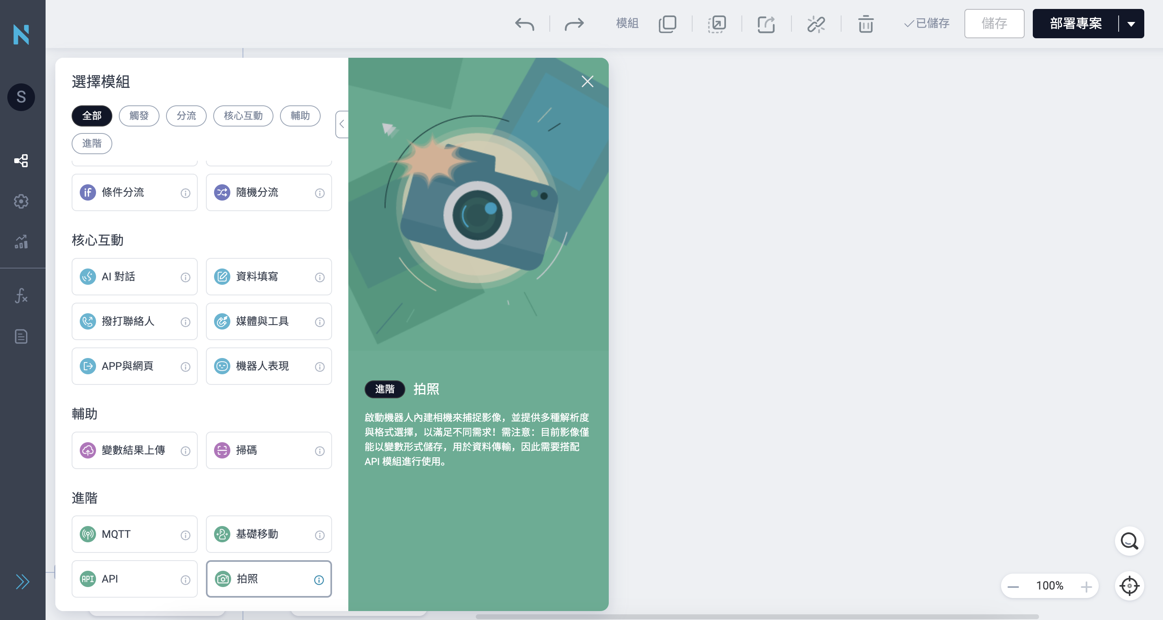Choose the API module
Image resolution: width=1163 pixels, height=620 pixels.
click(x=135, y=579)
